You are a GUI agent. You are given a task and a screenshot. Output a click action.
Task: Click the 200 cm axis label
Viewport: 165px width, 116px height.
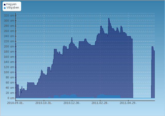[x=9, y=46]
